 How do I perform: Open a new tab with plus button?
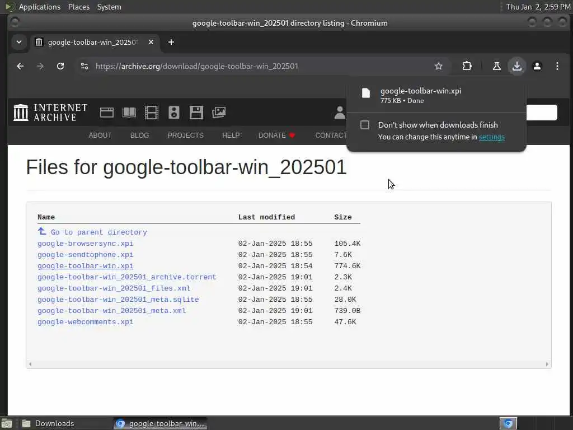pos(171,42)
